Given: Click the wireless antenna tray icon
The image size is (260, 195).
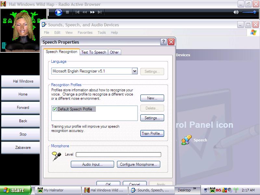Looking at the screenshot, I should (x=236, y=190).
